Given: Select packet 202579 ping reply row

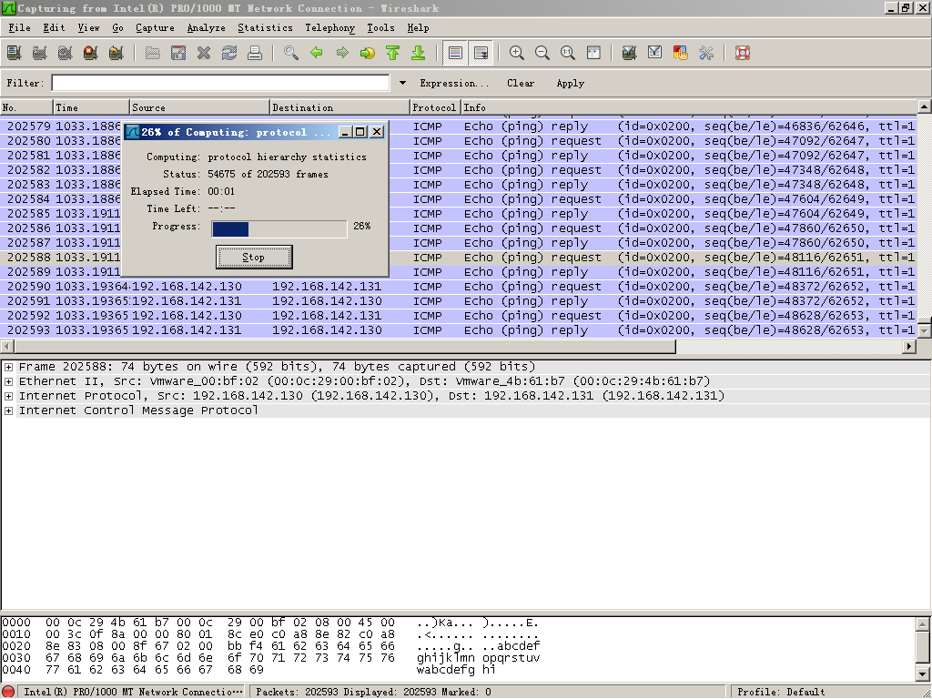Looking at the screenshot, I should (459, 127).
